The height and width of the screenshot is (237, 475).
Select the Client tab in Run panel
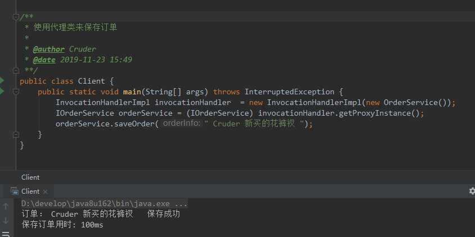tap(30, 192)
